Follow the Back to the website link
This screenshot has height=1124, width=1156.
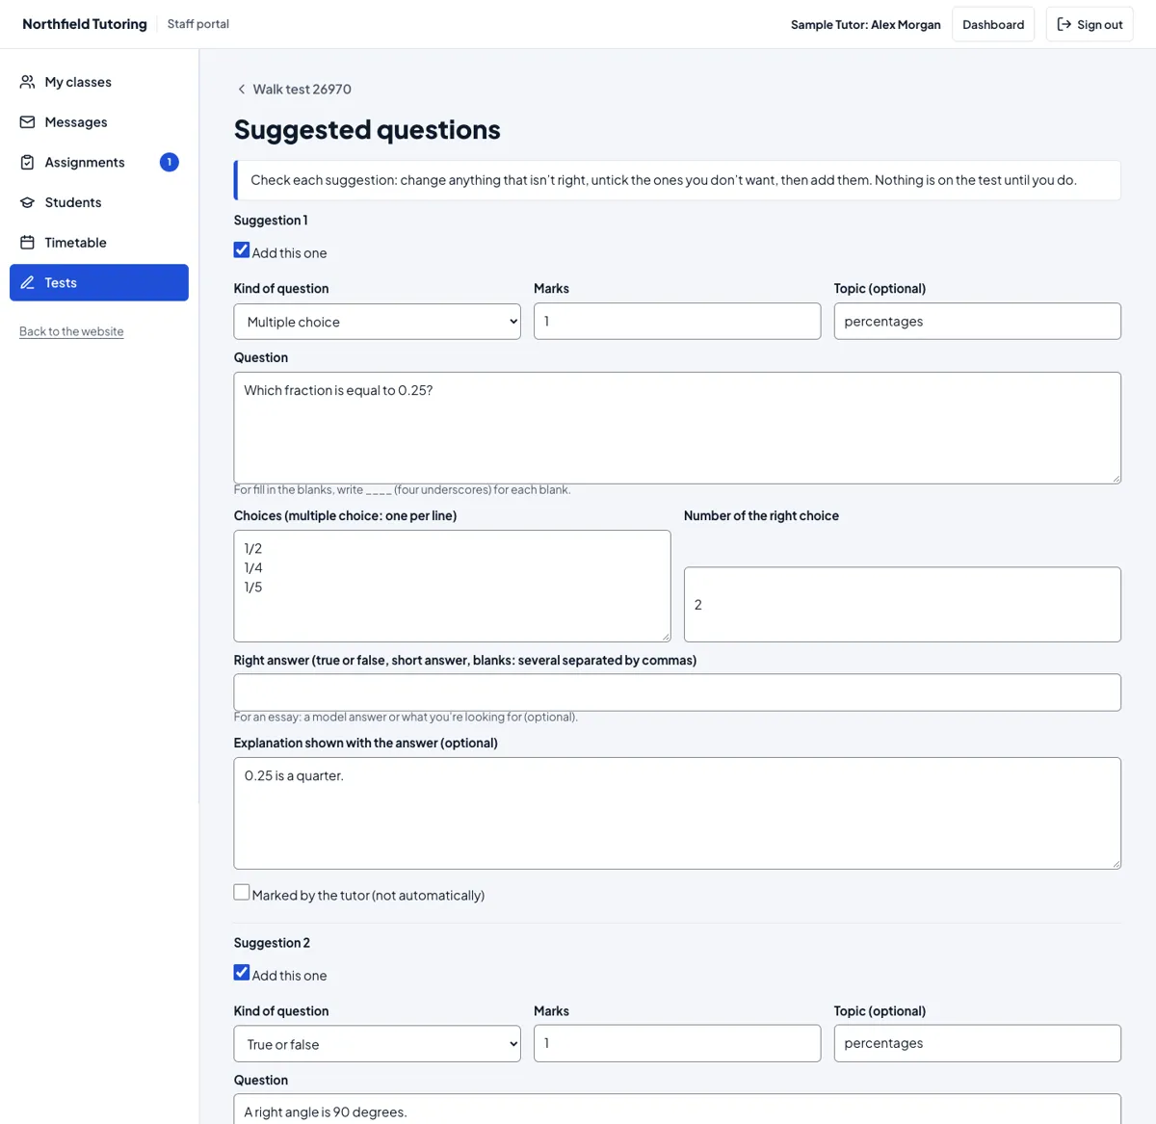coord(71,331)
